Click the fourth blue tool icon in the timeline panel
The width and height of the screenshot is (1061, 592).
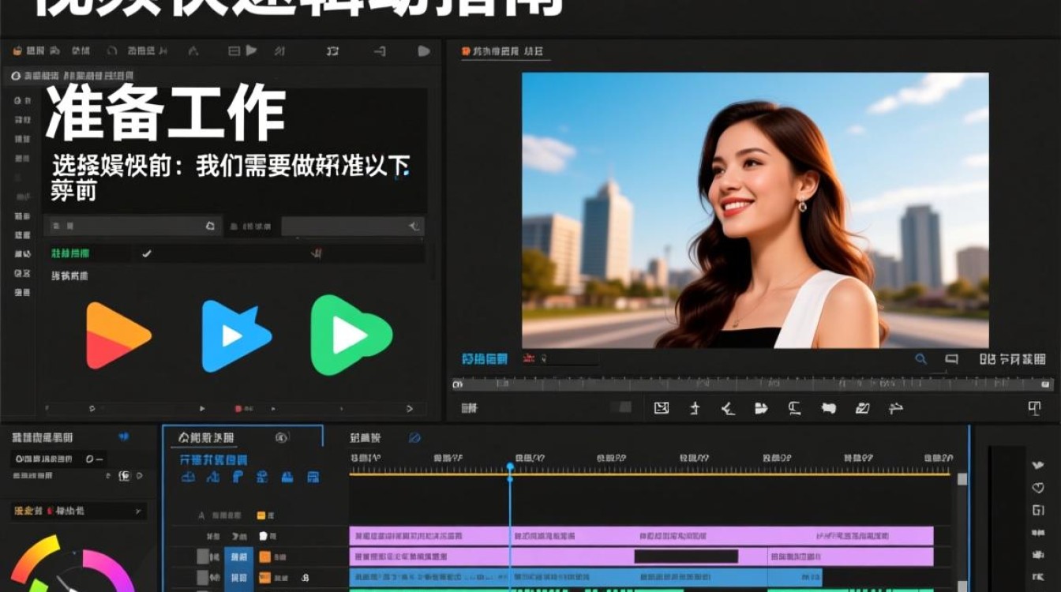pyautogui.click(x=262, y=477)
